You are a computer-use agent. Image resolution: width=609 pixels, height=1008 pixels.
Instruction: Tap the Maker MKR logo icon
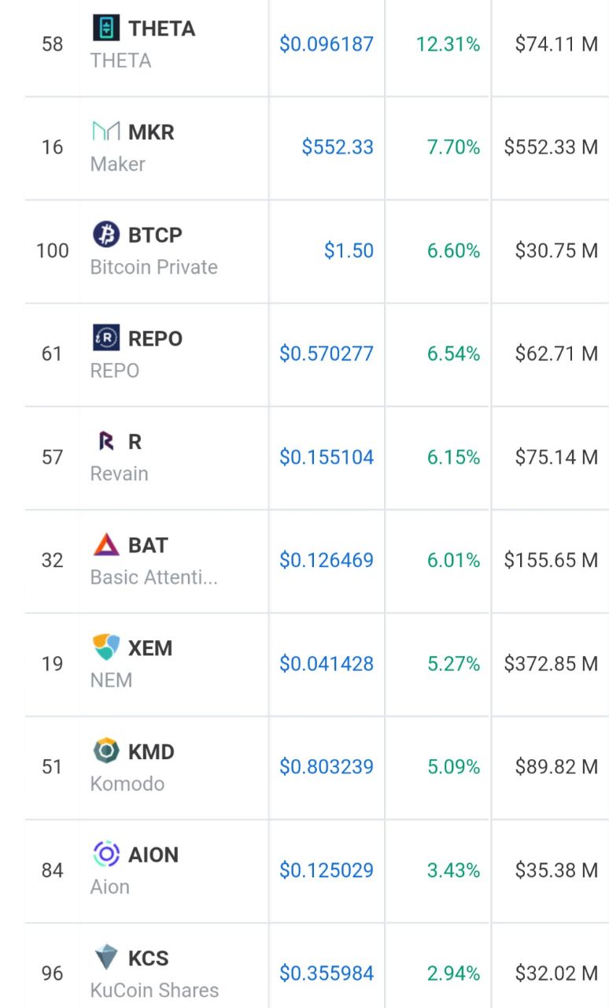pyautogui.click(x=106, y=132)
